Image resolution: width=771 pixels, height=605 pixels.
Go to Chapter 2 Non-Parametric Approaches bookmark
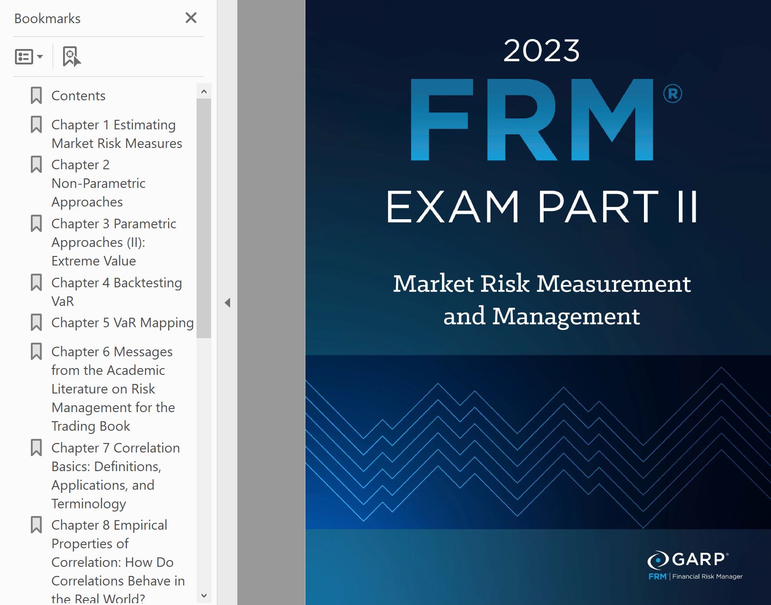(x=98, y=183)
